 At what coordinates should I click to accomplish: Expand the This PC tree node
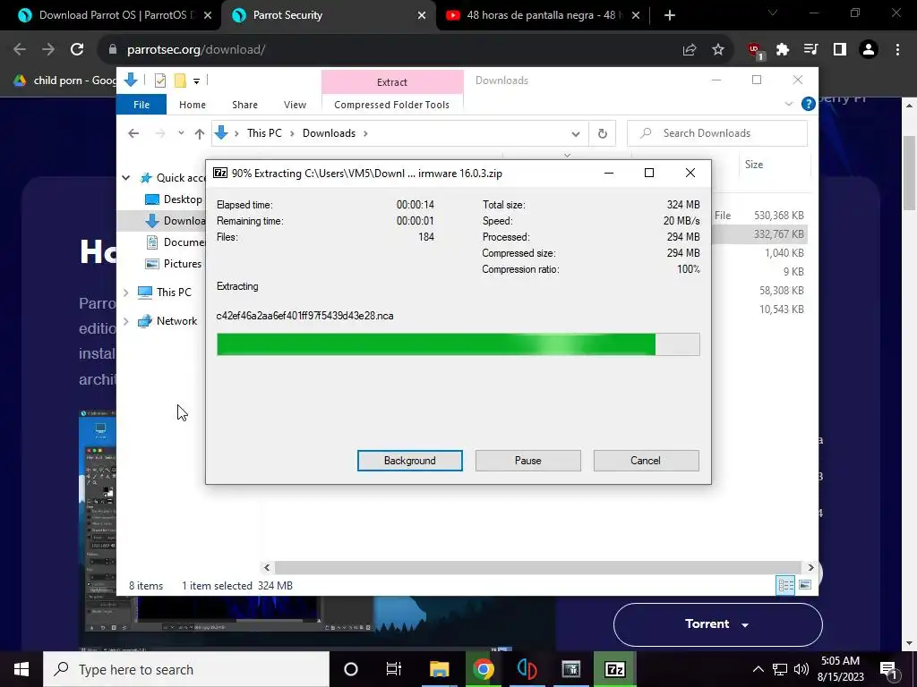(125, 293)
